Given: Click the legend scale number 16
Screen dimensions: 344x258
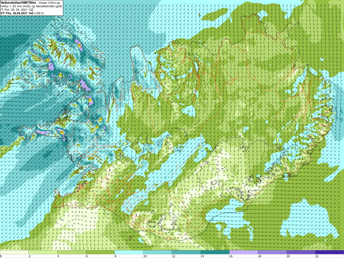Looking at the screenshot, I should 231,256.
